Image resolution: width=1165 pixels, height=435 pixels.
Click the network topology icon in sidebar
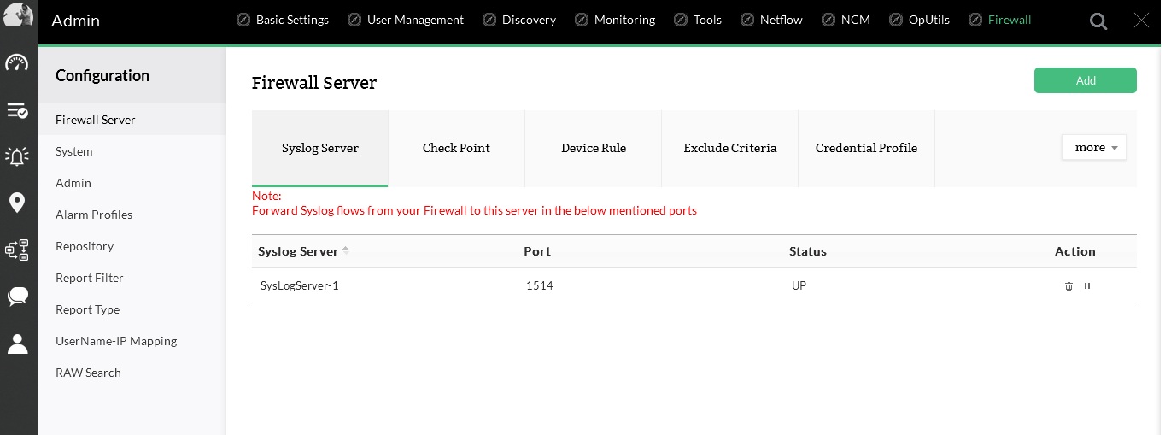[x=17, y=250]
